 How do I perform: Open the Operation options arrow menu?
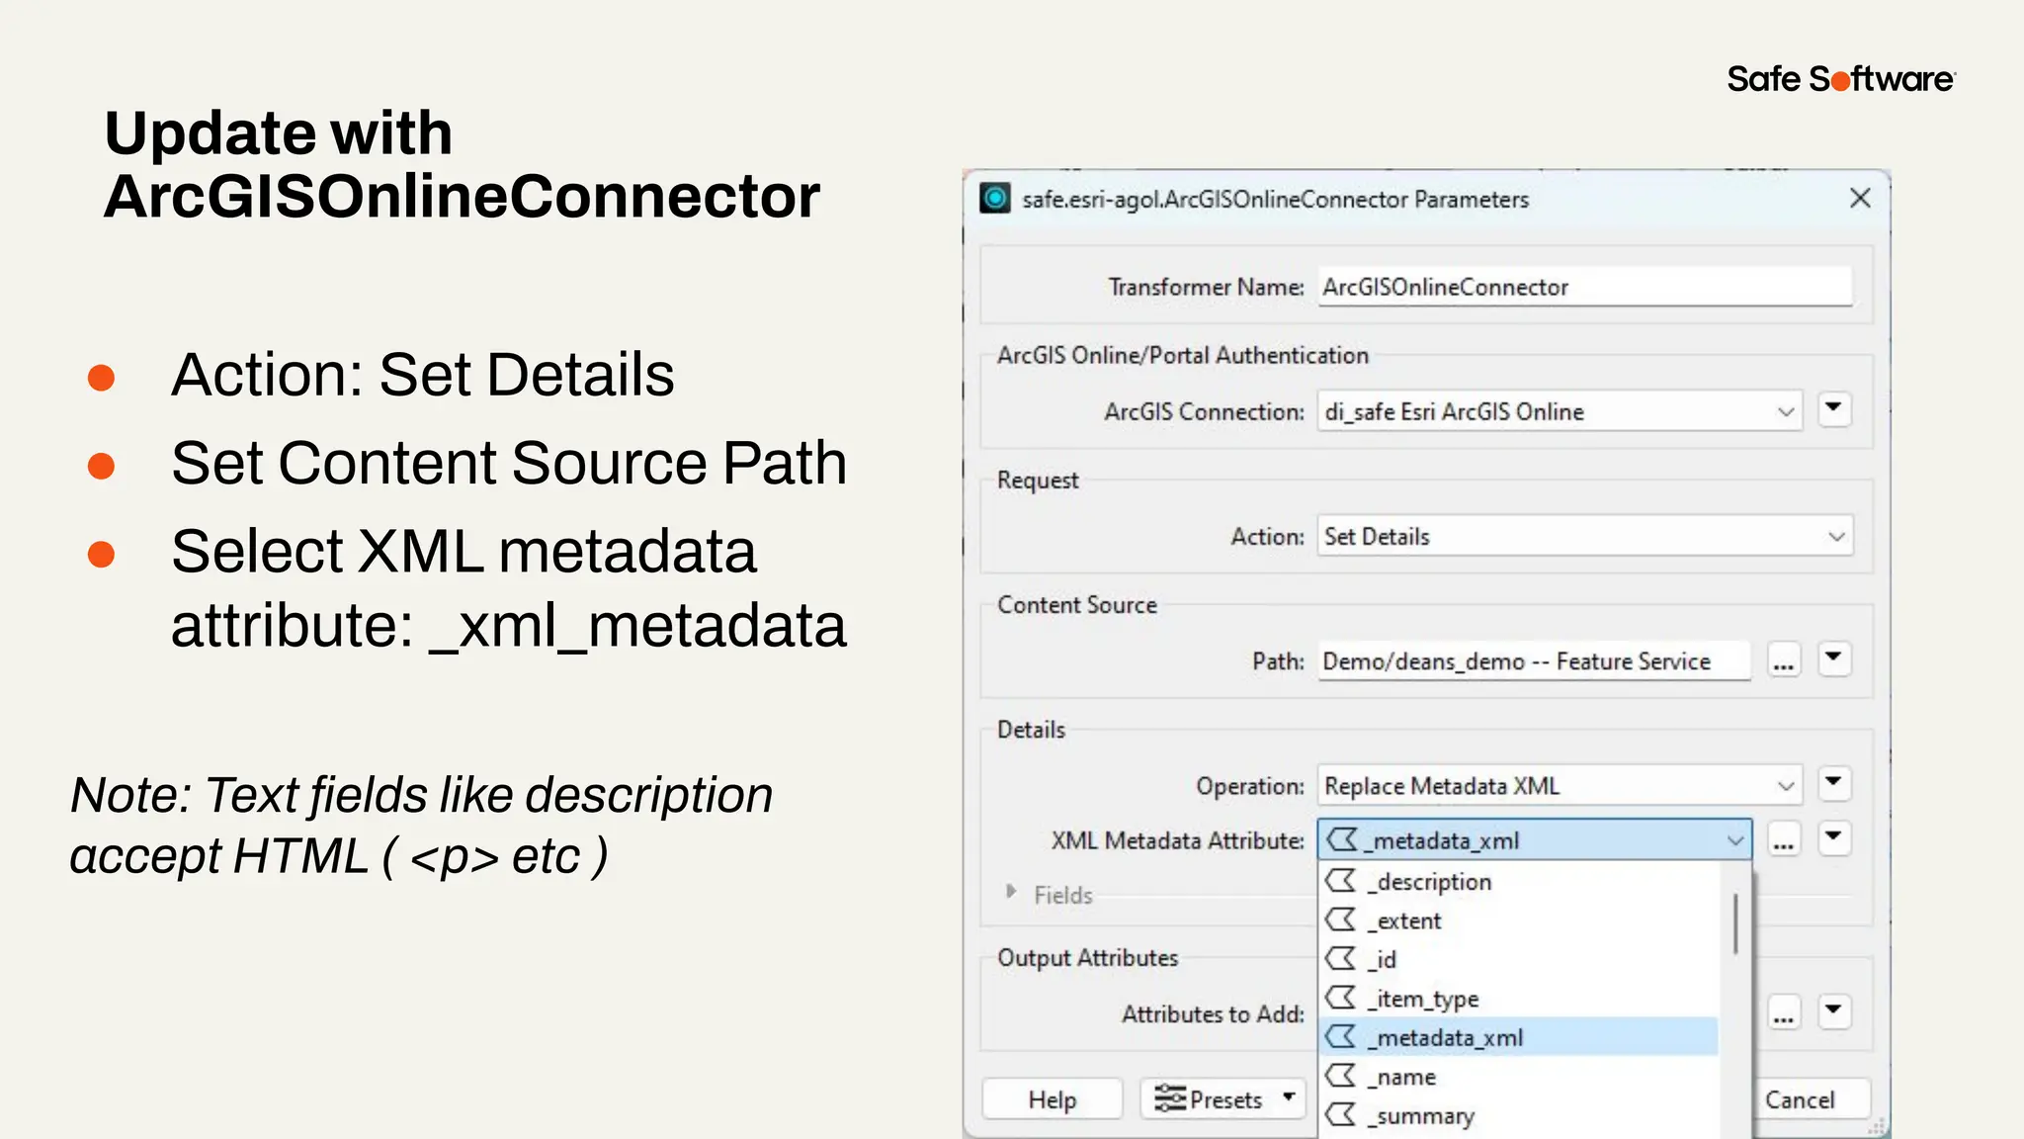[x=1834, y=783]
